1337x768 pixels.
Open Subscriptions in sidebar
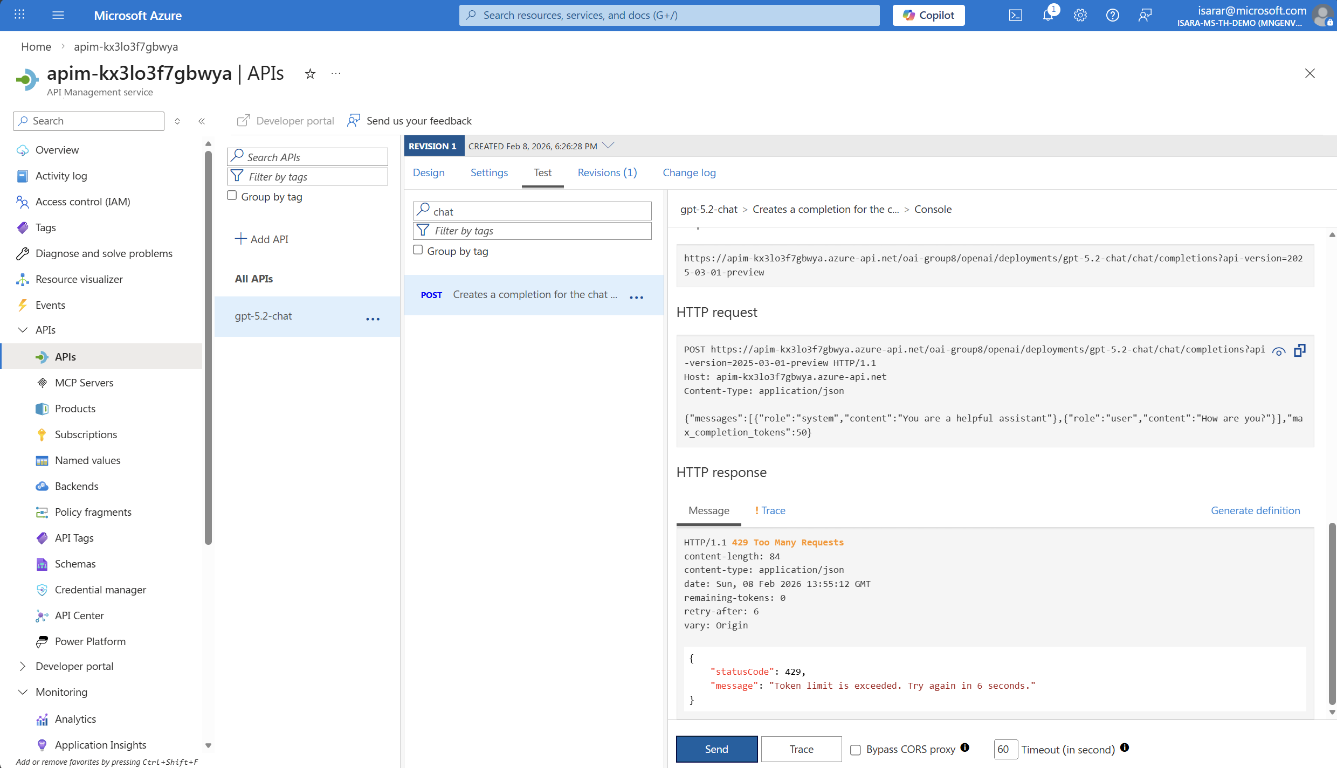[86, 434]
